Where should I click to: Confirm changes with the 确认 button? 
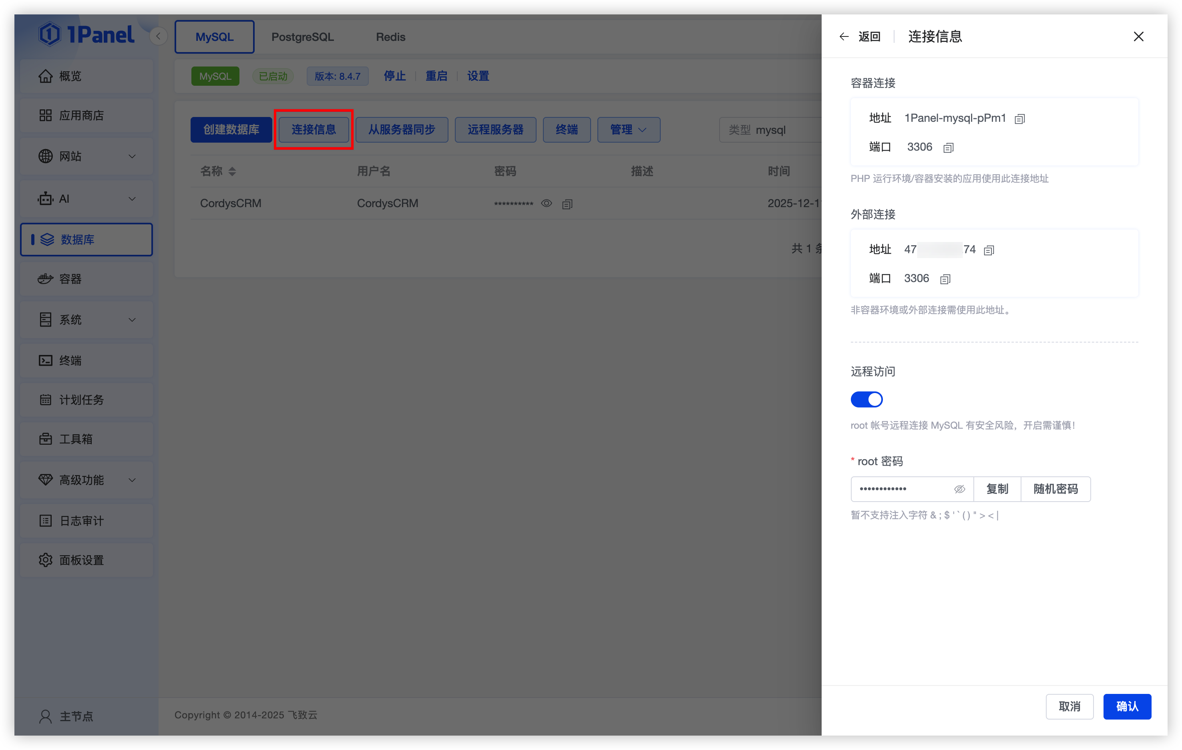(x=1127, y=706)
